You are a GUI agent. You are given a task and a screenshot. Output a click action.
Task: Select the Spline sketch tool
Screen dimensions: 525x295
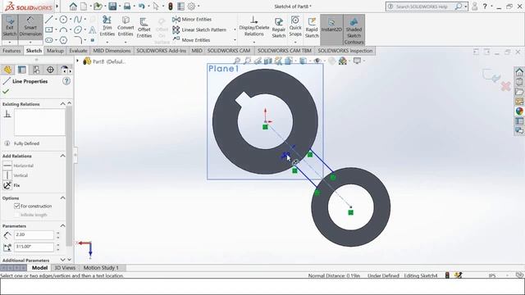(78, 20)
